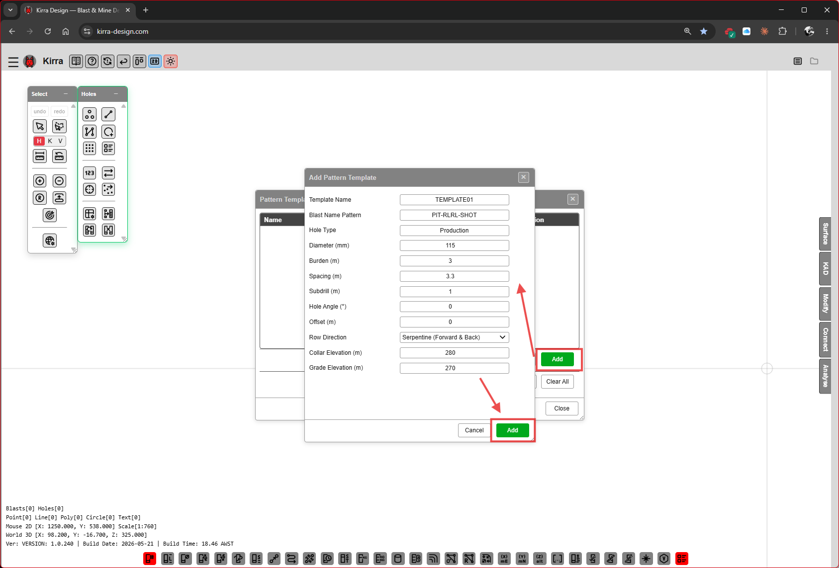Viewport: 839px width, 568px height.
Task: Open the KAD side tab
Action: tap(825, 269)
